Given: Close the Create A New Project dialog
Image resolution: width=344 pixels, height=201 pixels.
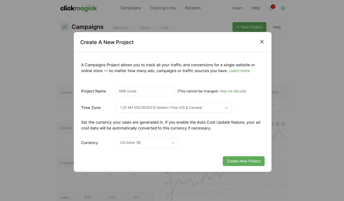Looking at the screenshot, I should (x=262, y=42).
